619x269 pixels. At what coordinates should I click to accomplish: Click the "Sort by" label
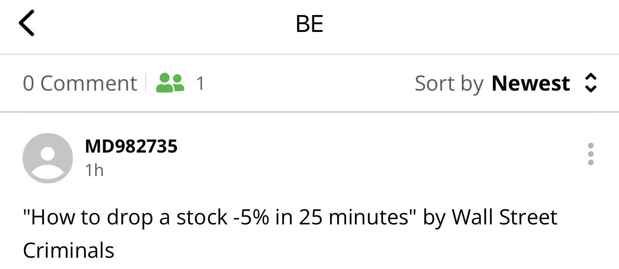(449, 84)
